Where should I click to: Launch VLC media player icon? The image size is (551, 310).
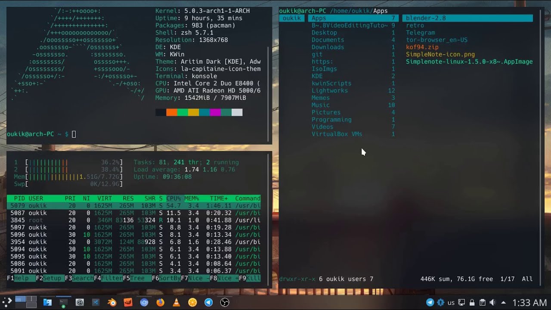coord(176,302)
